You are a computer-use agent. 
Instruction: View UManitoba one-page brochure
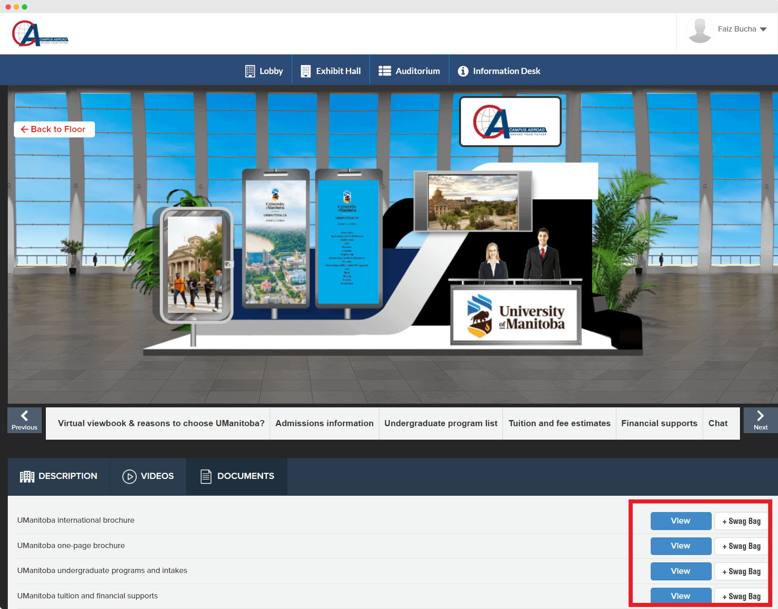681,546
